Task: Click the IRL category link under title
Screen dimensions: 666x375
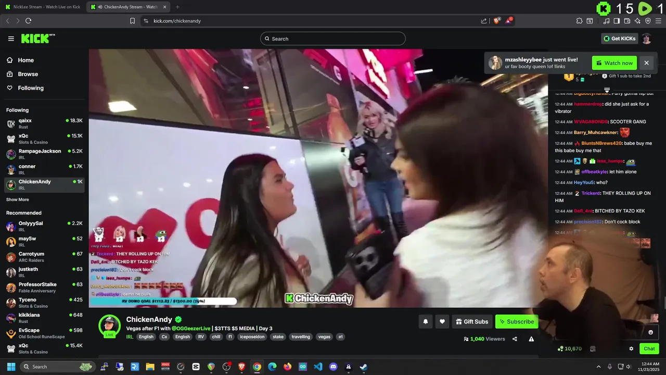Action: click(130, 337)
